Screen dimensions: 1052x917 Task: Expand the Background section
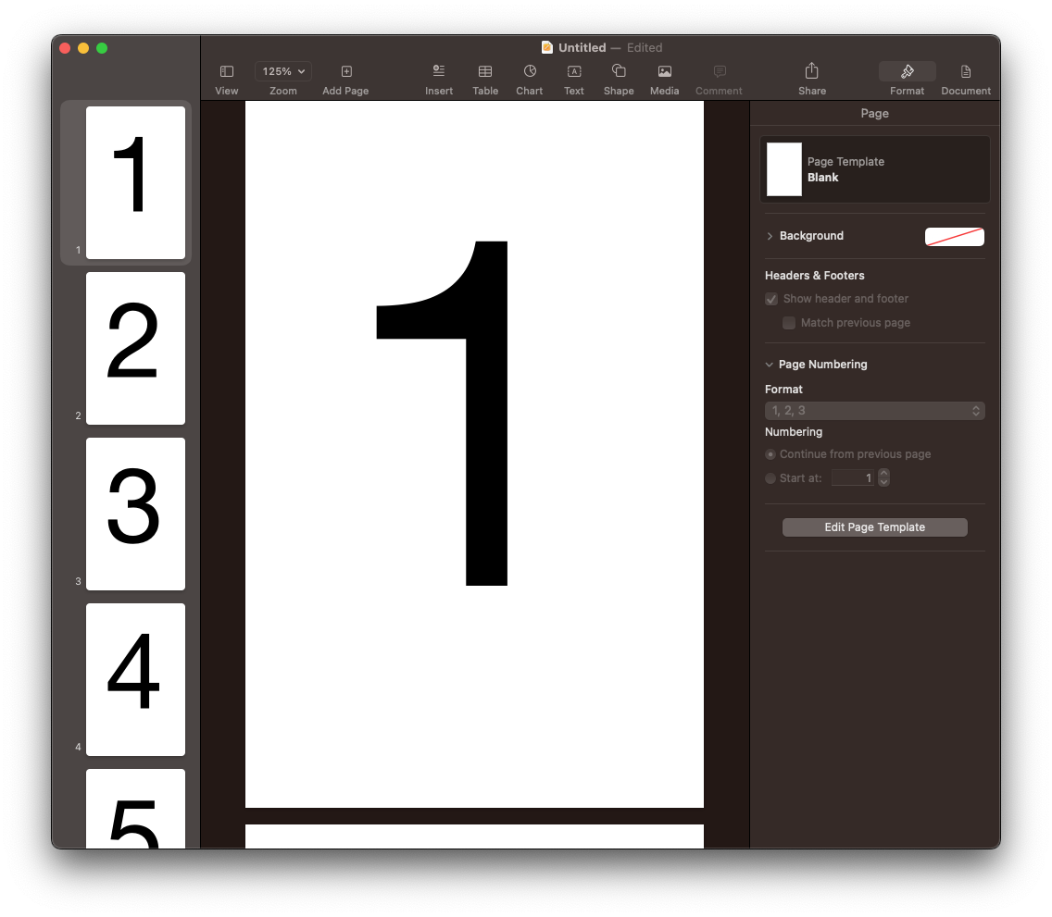tap(770, 236)
